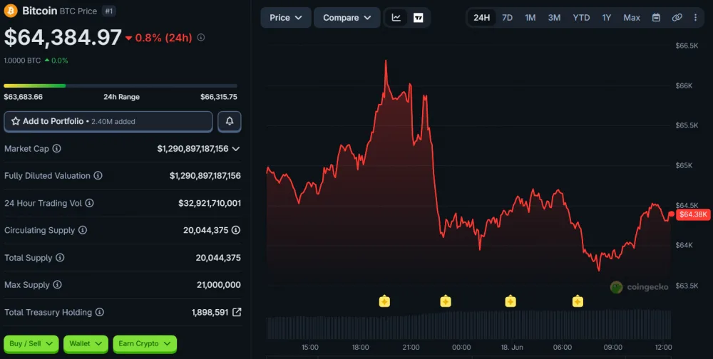Click the $64,384.97 price value
Viewport: 713px width, 359px height.
click(x=63, y=38)
